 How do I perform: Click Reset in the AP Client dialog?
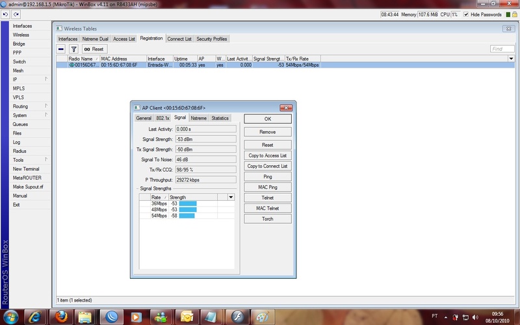tap(268, 145)
